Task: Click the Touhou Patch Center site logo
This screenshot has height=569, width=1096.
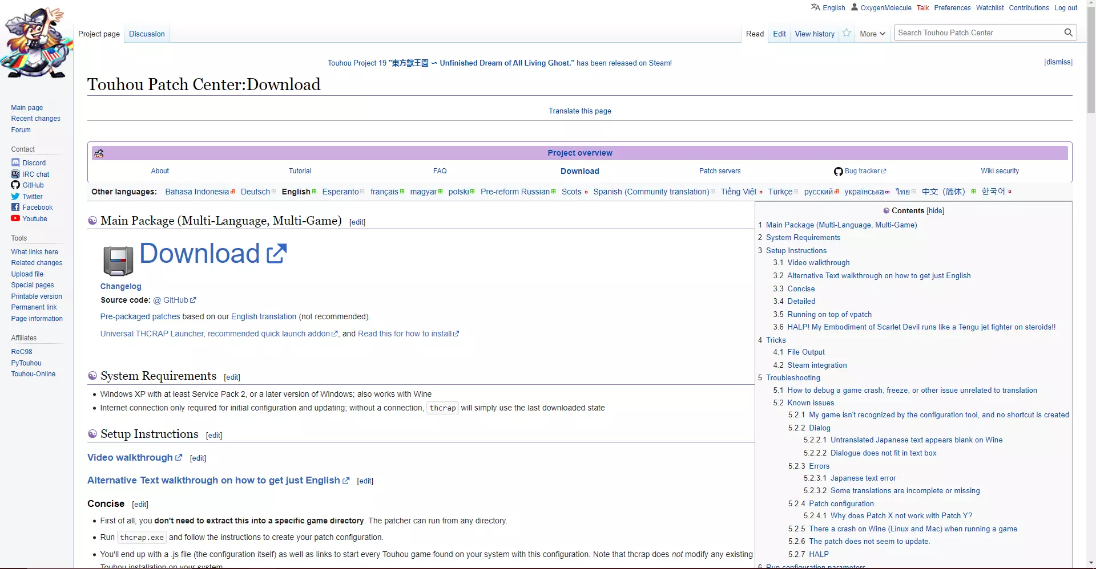Action: [x=37, y=43]
